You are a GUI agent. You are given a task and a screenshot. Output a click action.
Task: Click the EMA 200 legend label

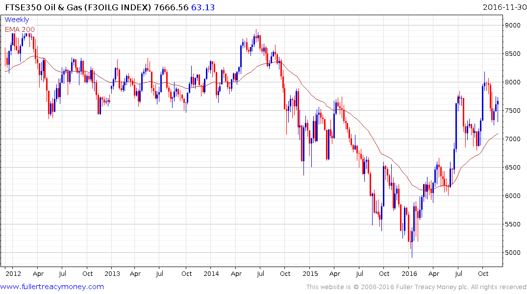point(20,29)
